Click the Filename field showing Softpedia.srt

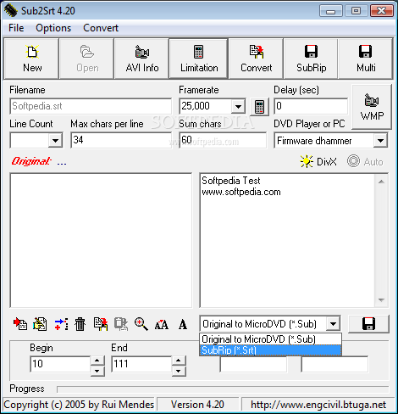coord(91,106)
